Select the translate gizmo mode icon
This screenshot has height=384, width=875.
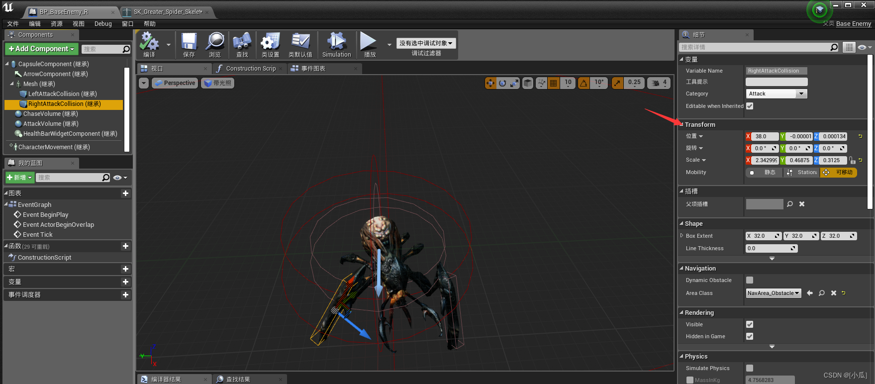pyautogui.click(x=490, y=83)
